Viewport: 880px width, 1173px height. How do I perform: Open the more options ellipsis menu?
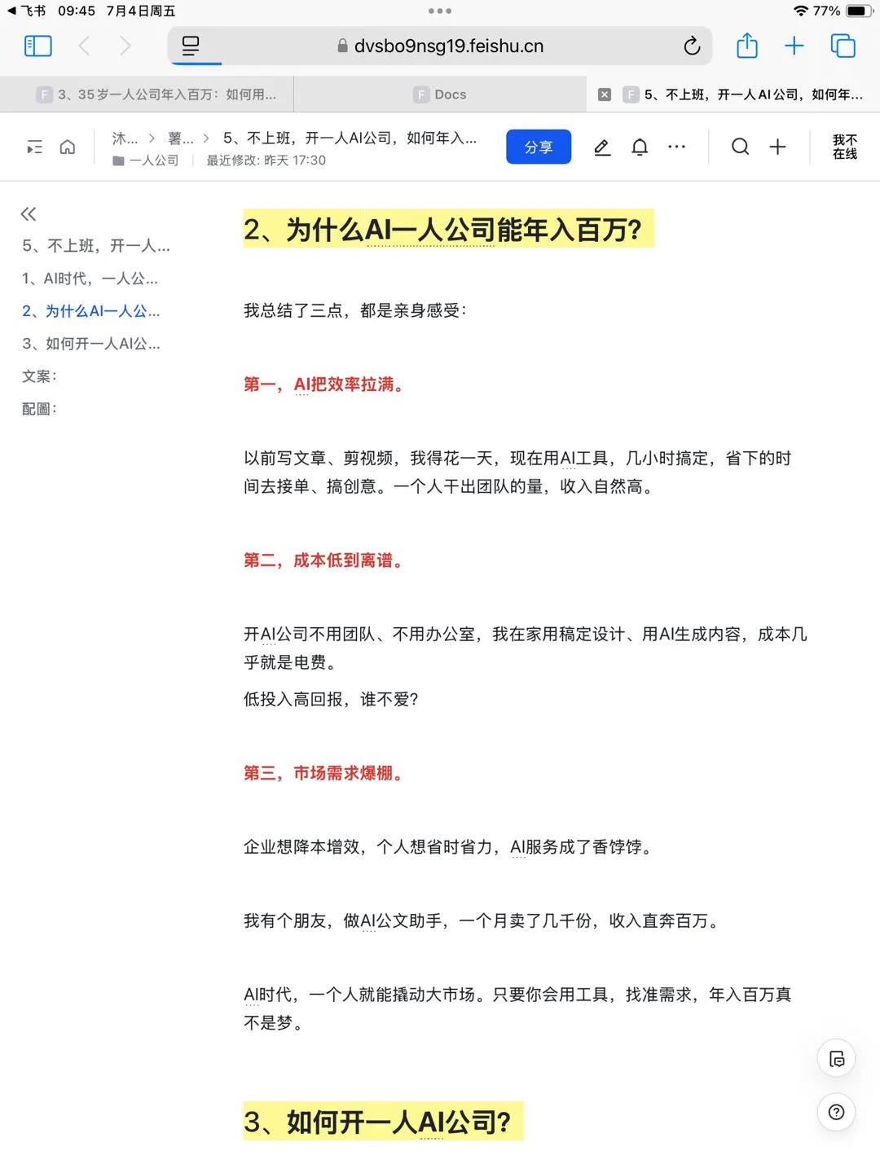click(676, 147)
